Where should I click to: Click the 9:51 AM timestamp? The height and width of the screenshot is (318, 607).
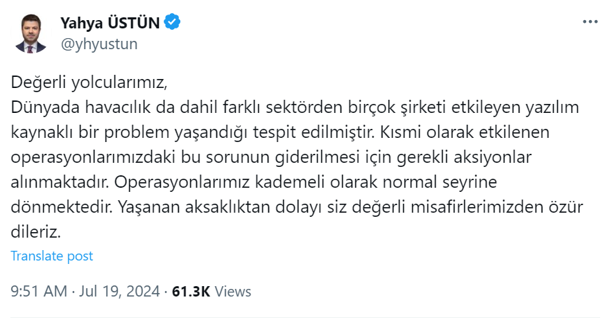pos(37,291)
